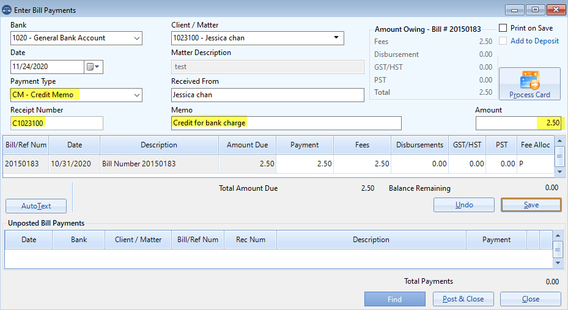Click the Amount Due column header
Image resolution: width=568 pixels, height=310 pixels.
(x=248, y=145)
